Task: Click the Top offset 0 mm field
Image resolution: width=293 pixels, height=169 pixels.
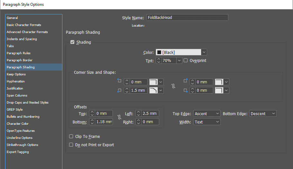Action: click(x=104, y=114)
